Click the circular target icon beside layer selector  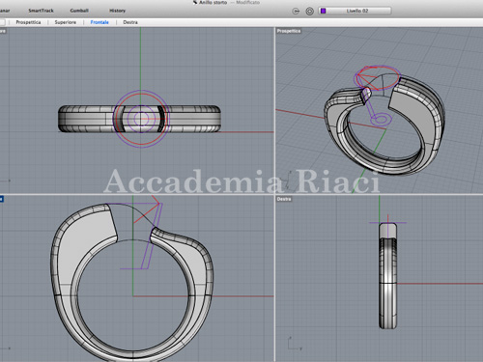309,12
